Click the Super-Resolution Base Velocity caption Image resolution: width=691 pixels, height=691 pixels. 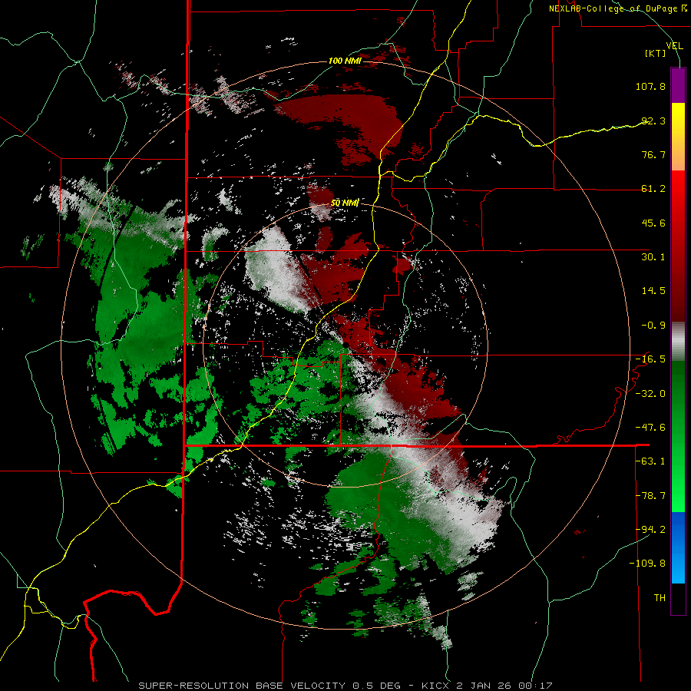pyautogui.click(x=345, y=686)
